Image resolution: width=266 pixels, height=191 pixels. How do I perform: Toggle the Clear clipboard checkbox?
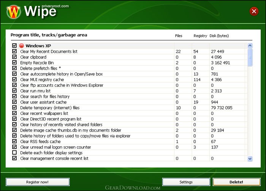pyautogui.click(x=14, y=57)
